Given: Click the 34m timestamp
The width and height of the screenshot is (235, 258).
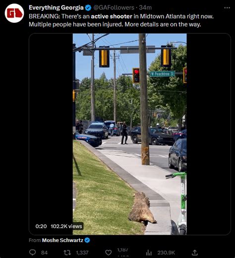Looking at the screenshot, I should pos(145,7).
